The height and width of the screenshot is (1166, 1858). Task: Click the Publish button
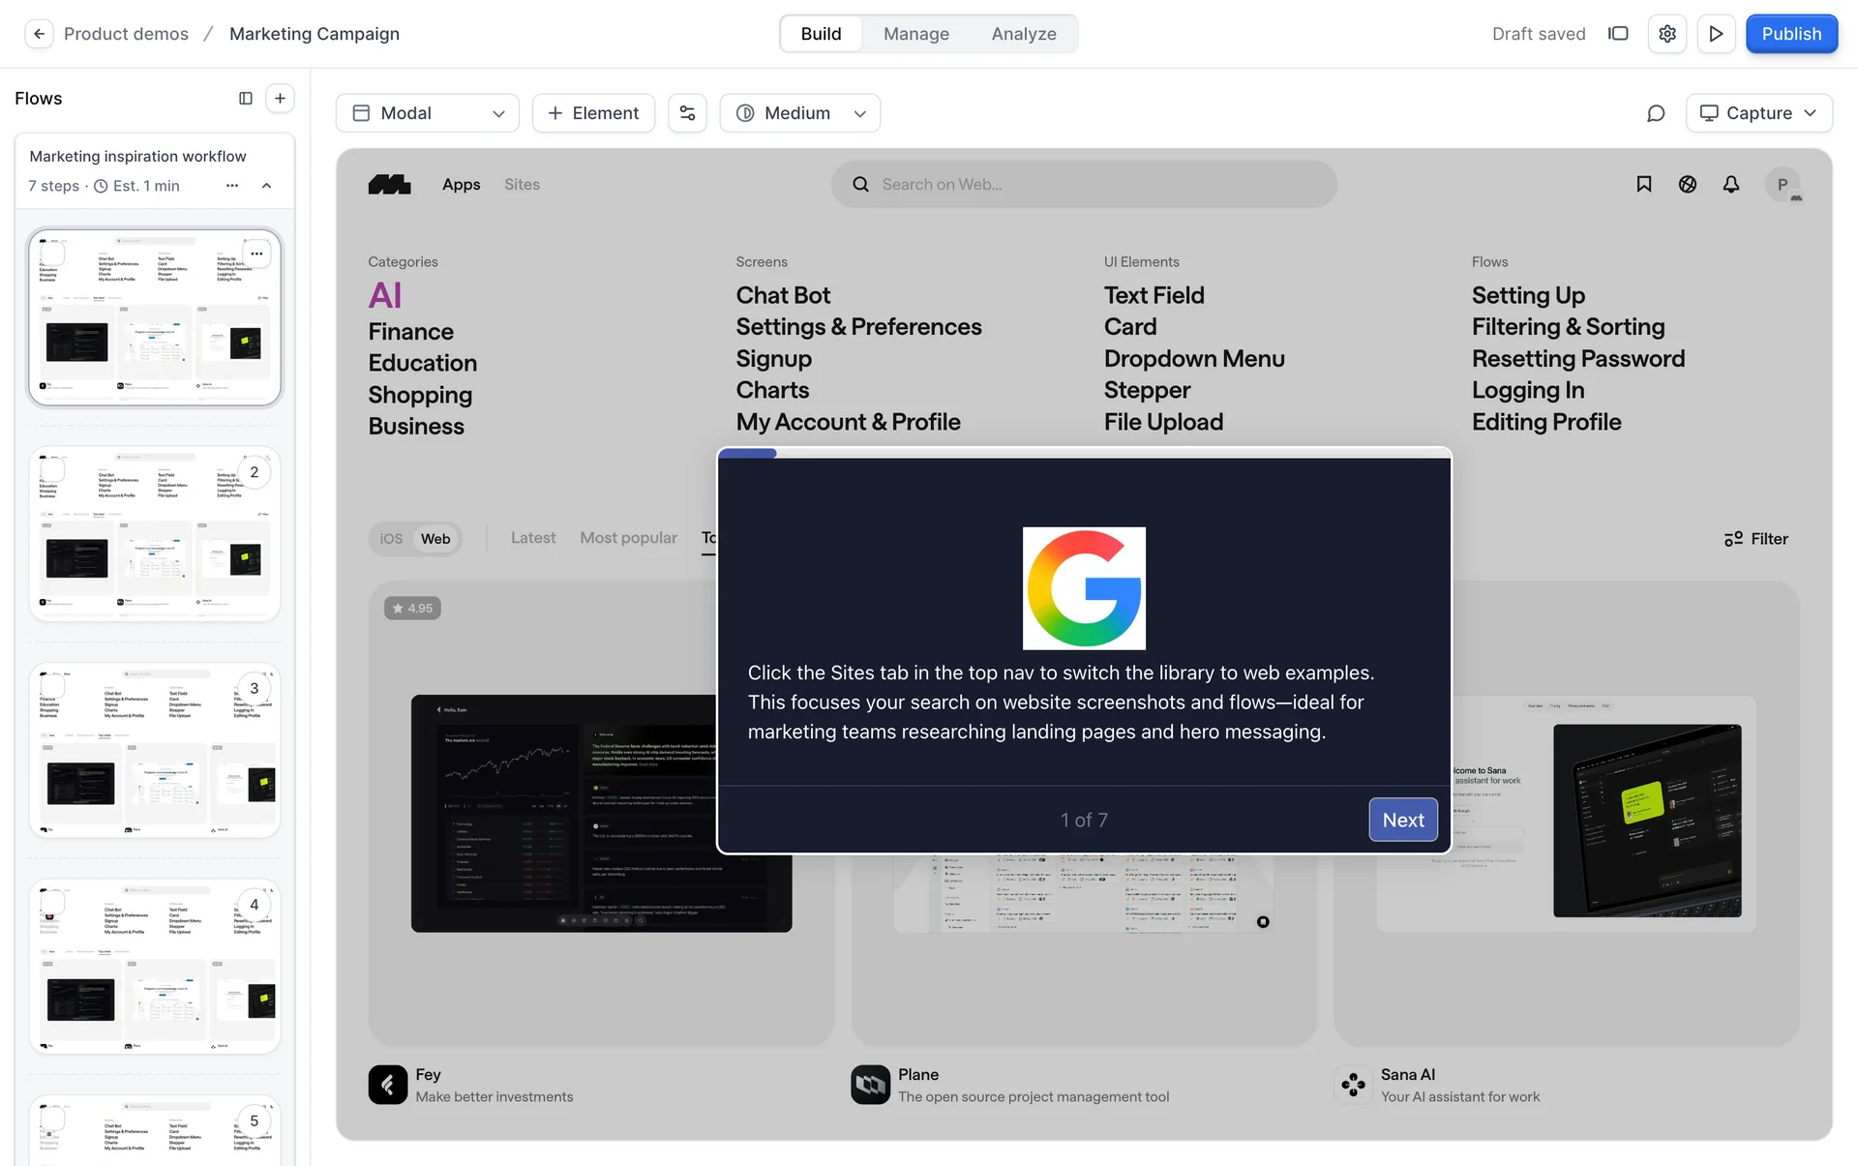[x=1790, y=34]
